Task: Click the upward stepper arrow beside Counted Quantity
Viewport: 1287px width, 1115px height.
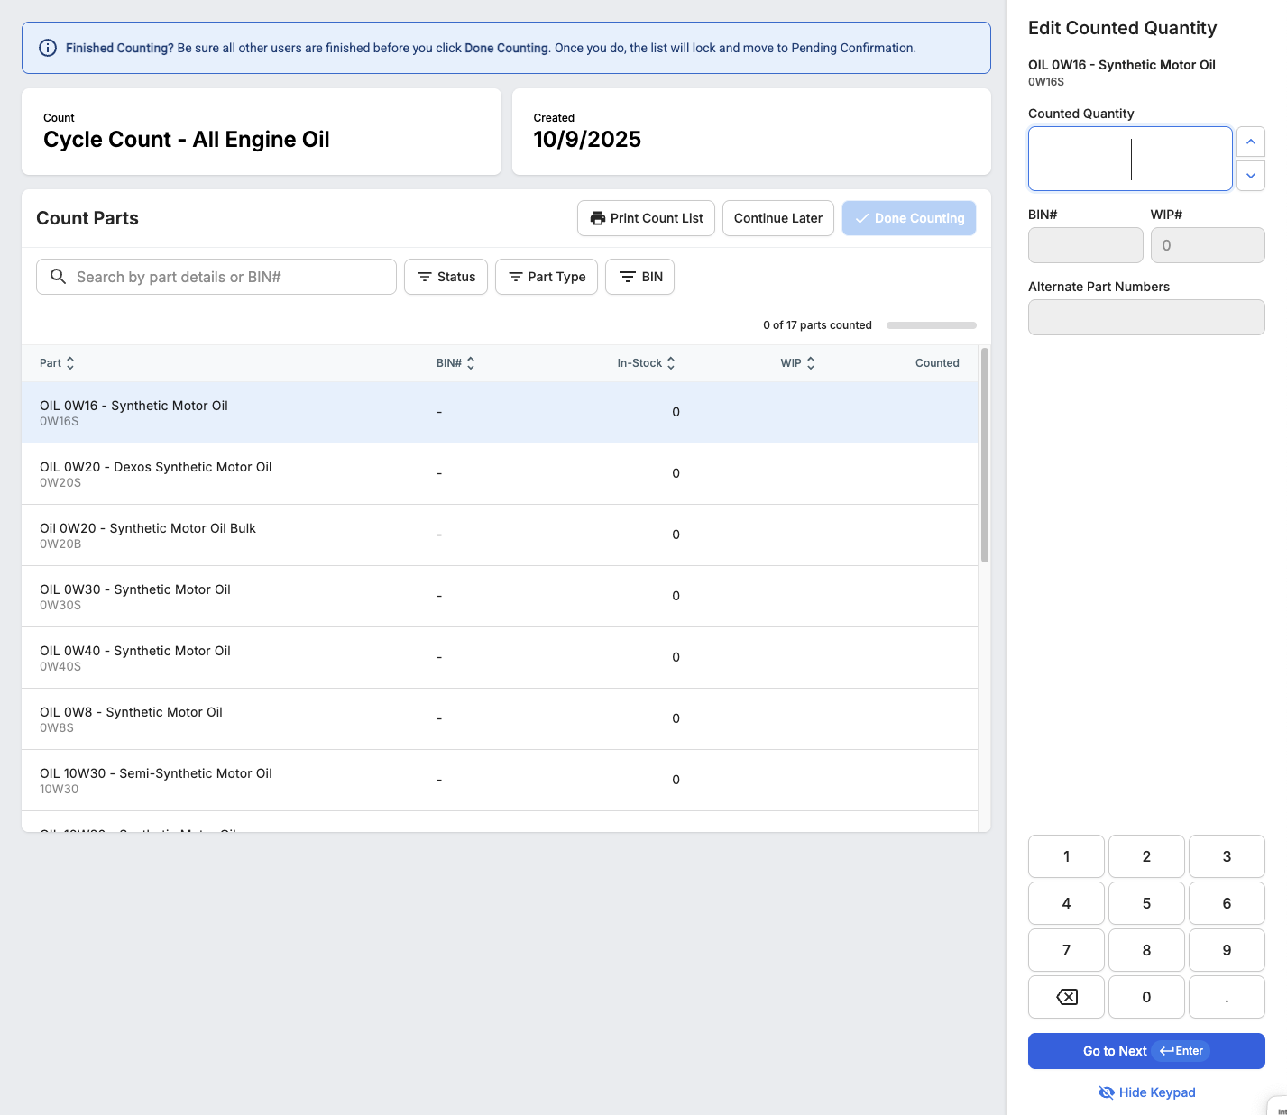Action: [x=1251, y=142]
